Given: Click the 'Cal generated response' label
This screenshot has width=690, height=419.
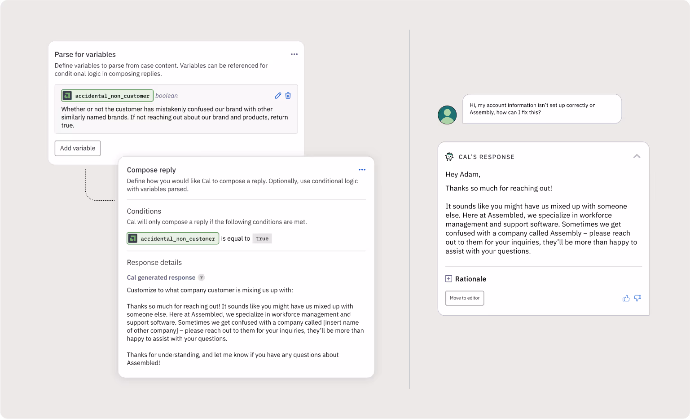Looking at the screenshot, I should [x=161, y=278].
